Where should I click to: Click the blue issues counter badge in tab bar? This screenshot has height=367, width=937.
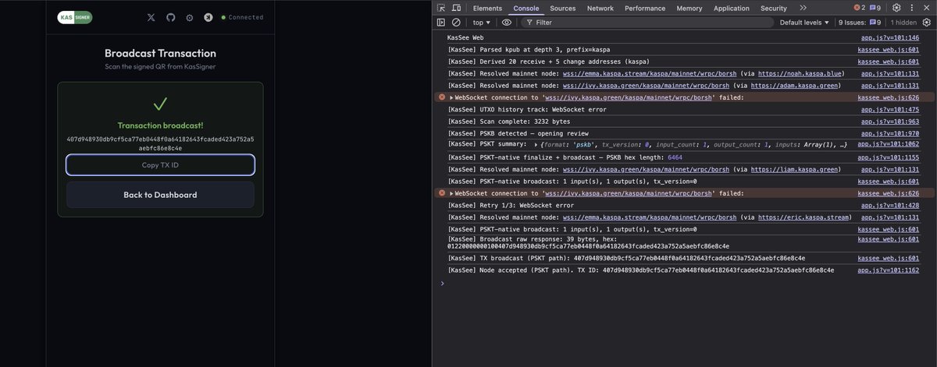pyautogui.click(x=875, y=8)
